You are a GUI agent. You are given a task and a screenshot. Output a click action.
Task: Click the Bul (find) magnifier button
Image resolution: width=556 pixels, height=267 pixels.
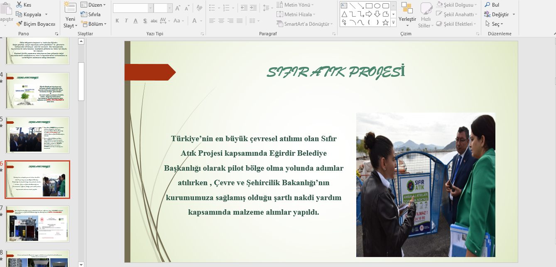click(x=492, y=5)
